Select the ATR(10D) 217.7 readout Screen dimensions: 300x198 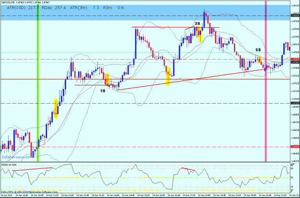pos(23,8)
